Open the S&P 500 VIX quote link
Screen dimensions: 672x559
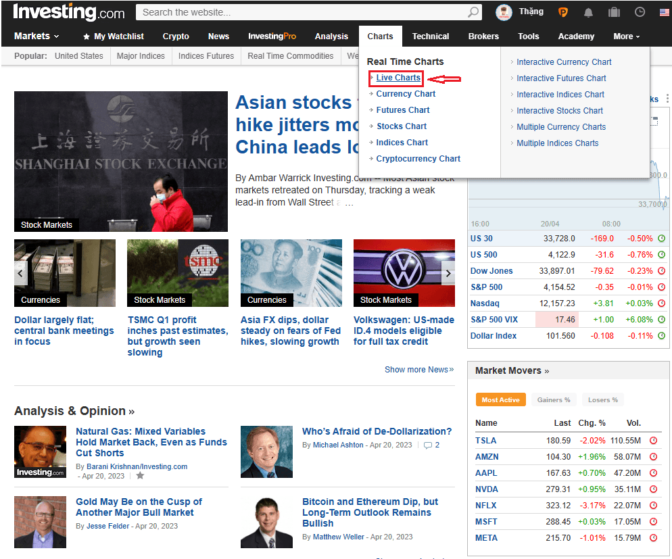(x=494, y=320)
